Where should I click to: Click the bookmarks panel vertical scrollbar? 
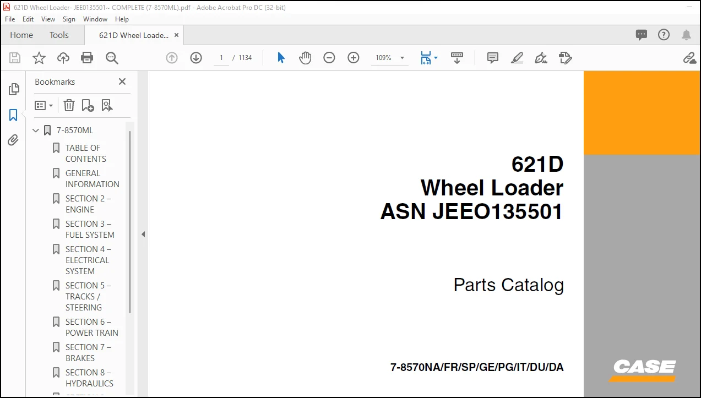click(x=130, y=222)
